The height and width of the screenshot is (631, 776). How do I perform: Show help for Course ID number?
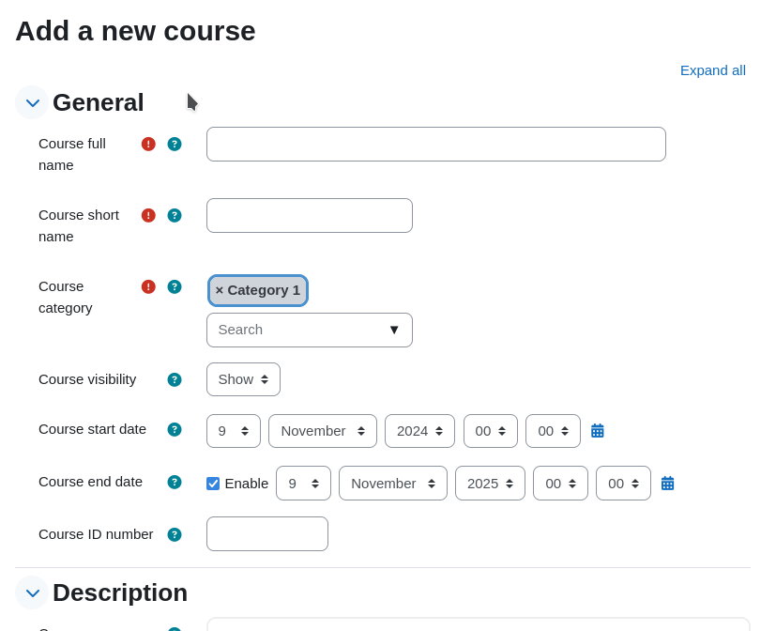click(x=175, y=534)
